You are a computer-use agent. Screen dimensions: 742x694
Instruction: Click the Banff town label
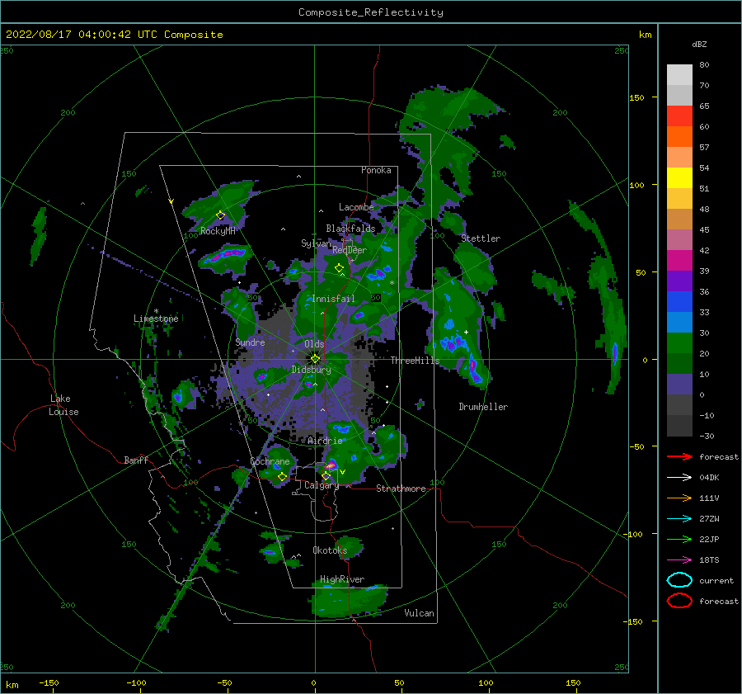(x=136, y=460)
